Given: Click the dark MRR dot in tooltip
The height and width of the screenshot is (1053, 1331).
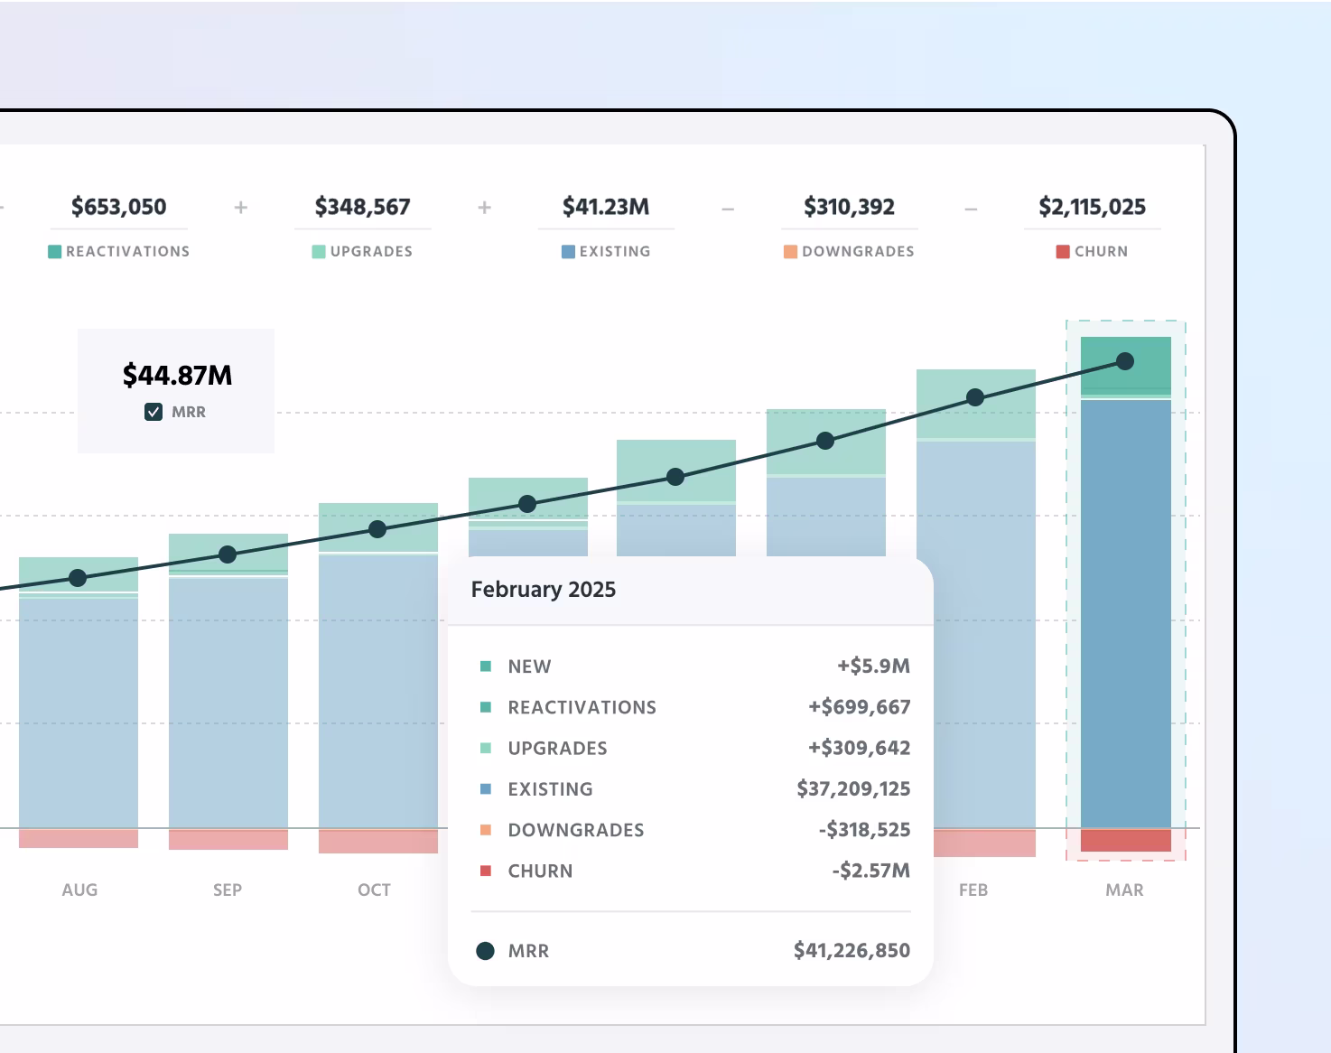Looking at the screenshot, I should click(x=485, y=951).
